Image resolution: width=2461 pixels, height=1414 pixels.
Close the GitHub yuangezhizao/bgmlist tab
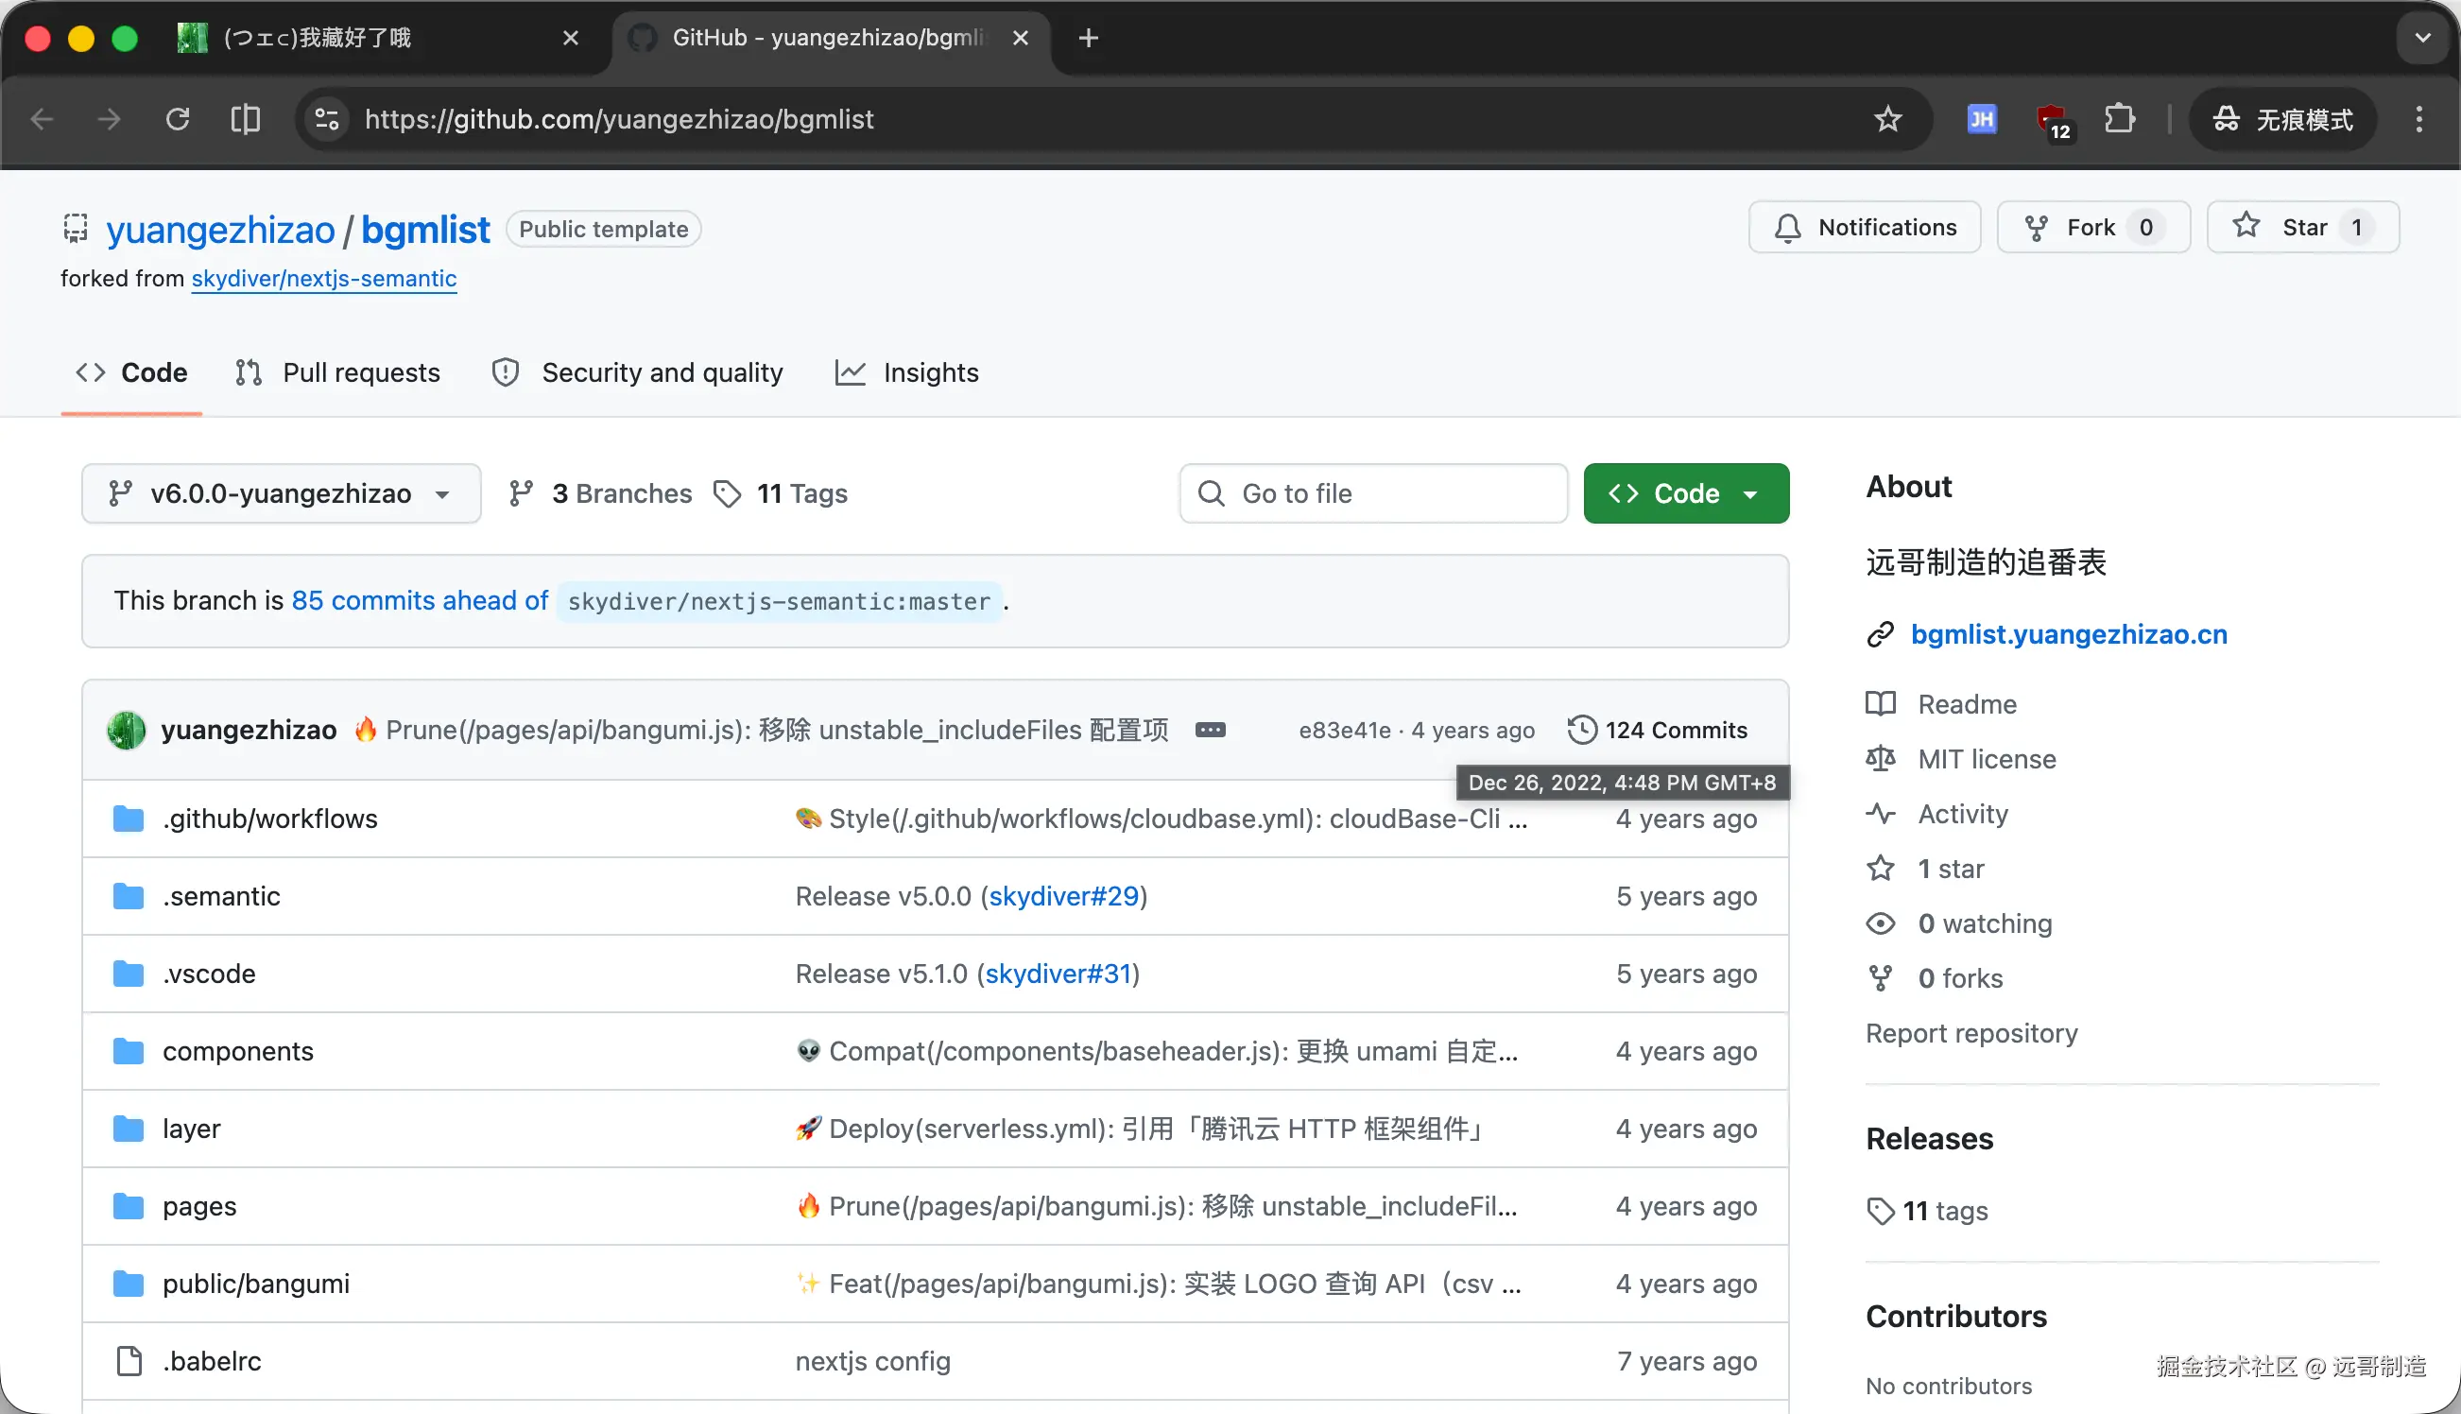coord(1021,38)
